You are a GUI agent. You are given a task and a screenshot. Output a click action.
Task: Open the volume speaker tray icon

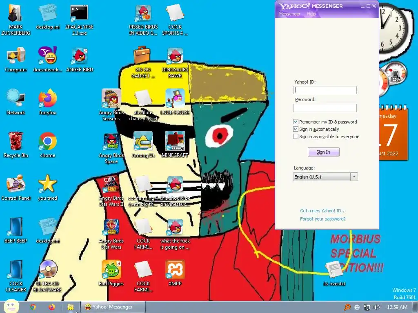[376, 307]
